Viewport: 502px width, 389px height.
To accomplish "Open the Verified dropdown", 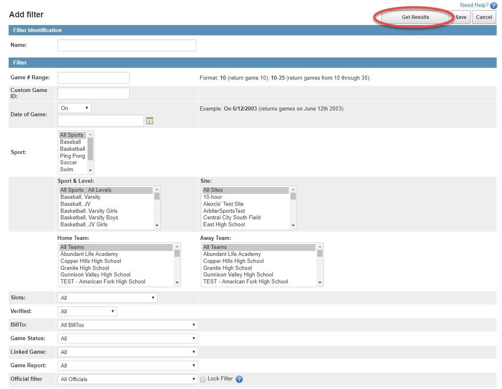I will coord(87,311).
